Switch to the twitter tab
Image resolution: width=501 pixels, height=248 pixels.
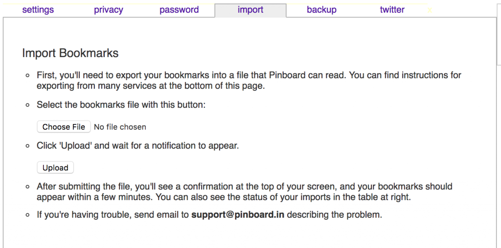pos(392,10)
